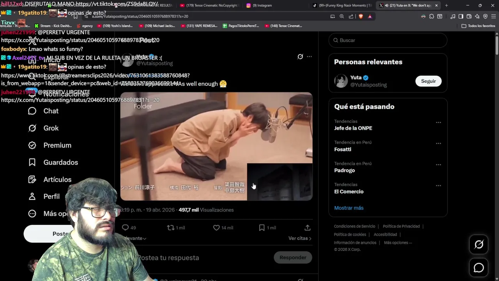499x281 pixels.
Task: Expand Más opciones in the footer
Action: pos(398,243)
